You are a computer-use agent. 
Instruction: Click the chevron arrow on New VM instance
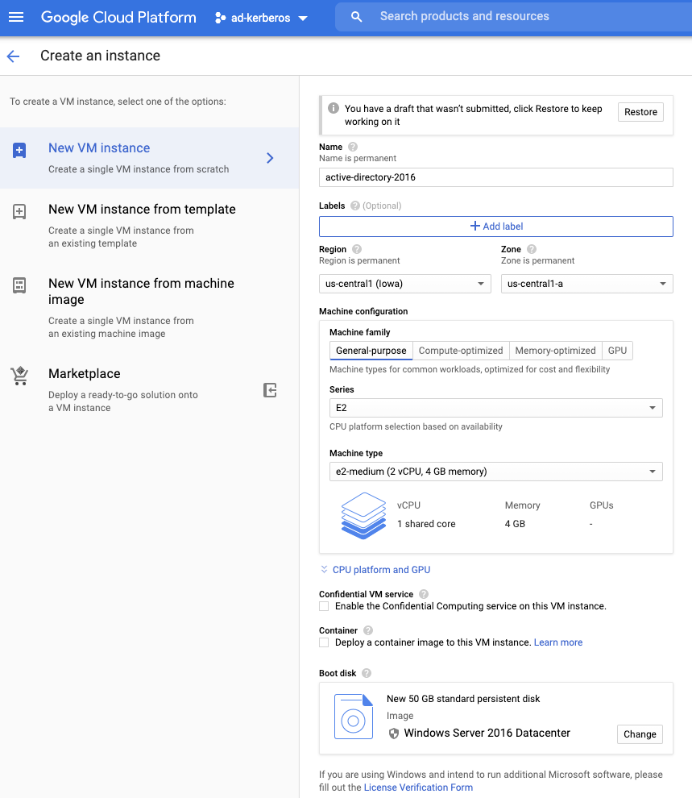(270, 158)
